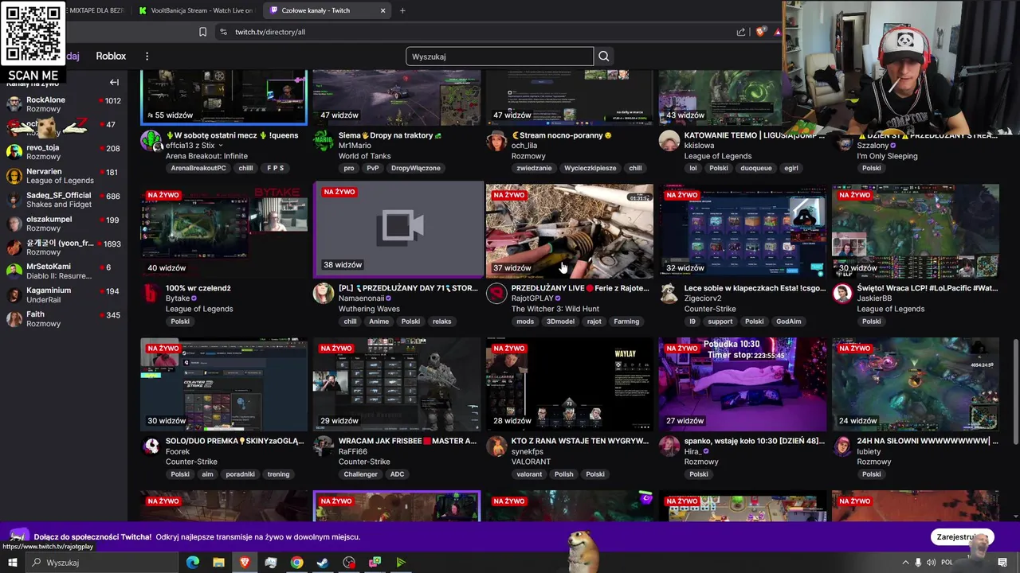
Task: Open Namaenonai channel avatar
Action: (x=324, y=294)
